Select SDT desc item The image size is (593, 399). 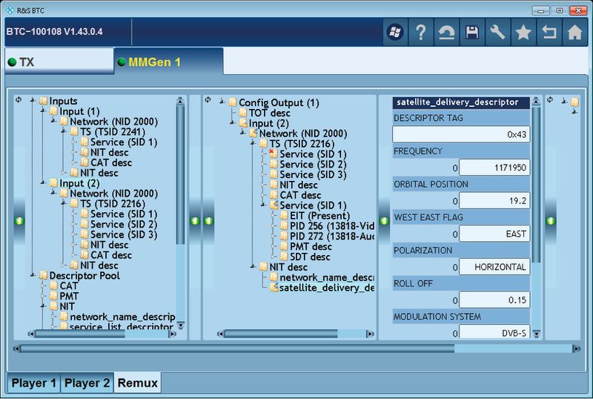tap(310, 257)
